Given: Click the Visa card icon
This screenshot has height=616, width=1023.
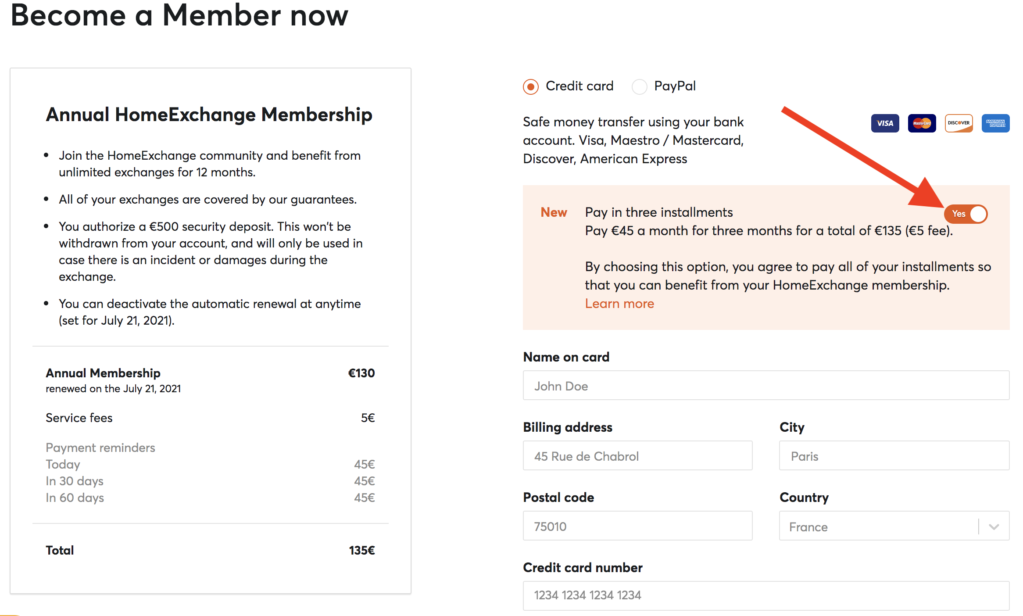Looking at the screenshot, I should pyautogui.click(x=885, y=123).
